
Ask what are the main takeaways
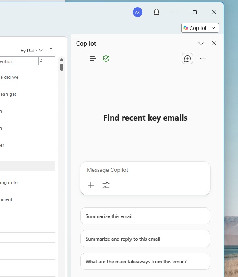(x=145, y=261)
